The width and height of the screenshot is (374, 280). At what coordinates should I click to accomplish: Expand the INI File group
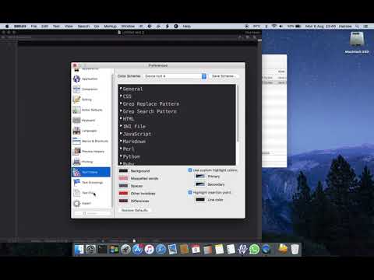click(x=121, y=126)
